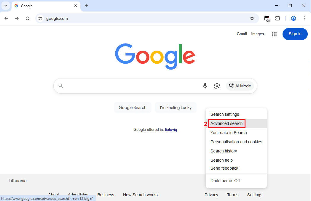Screen dimensions: 311x201
Task: Click inside the Google search box
Action: point(130,86)
